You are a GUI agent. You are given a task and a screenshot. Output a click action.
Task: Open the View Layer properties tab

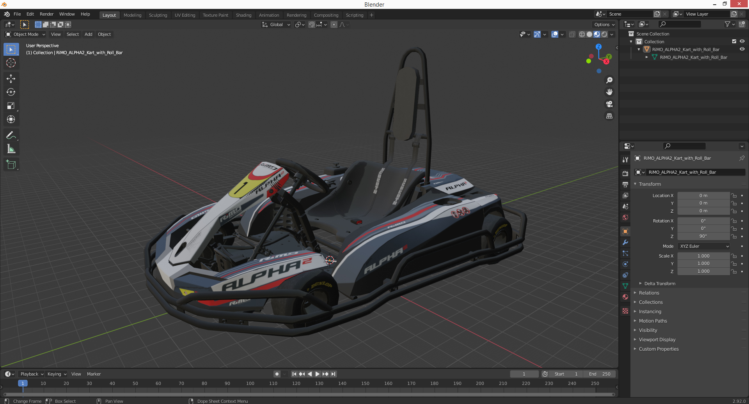click(625, 195)
